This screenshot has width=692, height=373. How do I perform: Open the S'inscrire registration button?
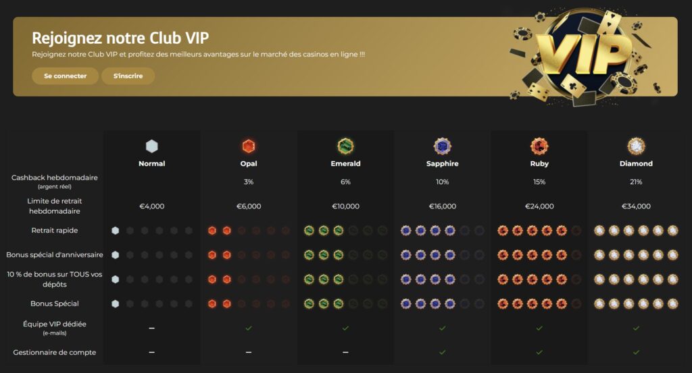(128, 76)
